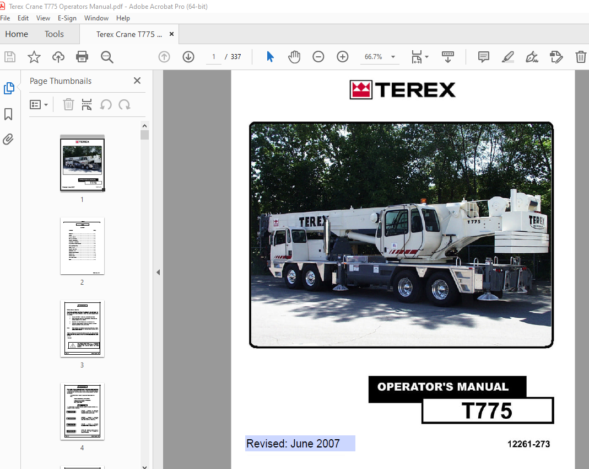589x469 pixels.
Task: Activate the Hand pan tool
Action: pos(294,57)
